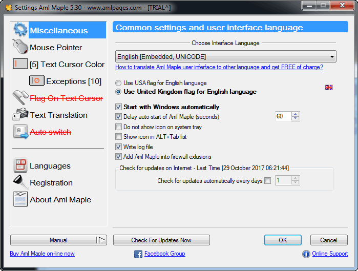Select Use USA flag for English language
The width and height of the screenshot is (358, 271).
click(x=118, y=83)
